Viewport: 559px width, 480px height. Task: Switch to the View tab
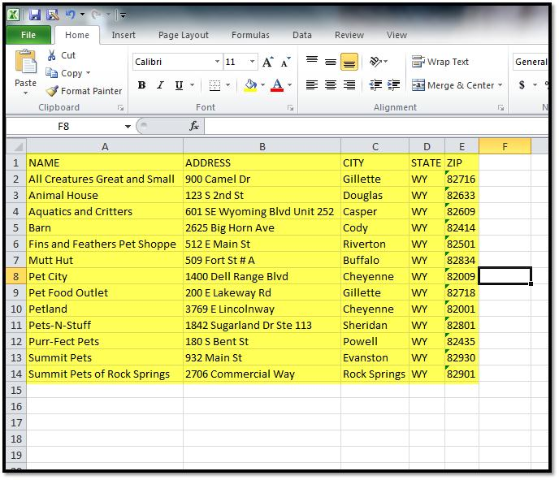pyautogui.click(x=396, y=35)
